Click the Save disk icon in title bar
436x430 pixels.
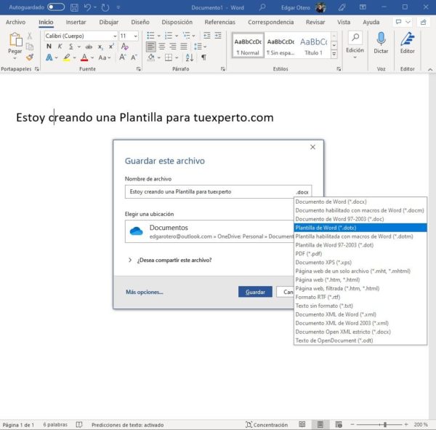click(76, 7)
